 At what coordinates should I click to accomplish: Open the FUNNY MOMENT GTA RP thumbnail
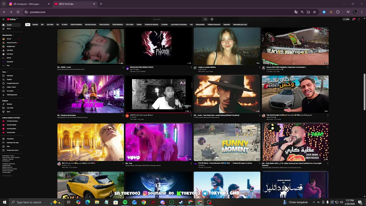point(227,142)
